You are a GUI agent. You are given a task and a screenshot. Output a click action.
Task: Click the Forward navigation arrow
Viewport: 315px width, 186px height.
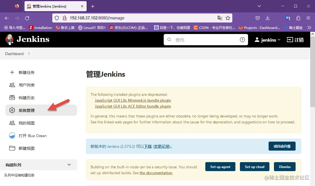point(17,18)
